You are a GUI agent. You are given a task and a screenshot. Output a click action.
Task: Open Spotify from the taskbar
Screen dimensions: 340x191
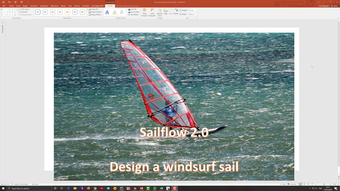tap(155, 188)
